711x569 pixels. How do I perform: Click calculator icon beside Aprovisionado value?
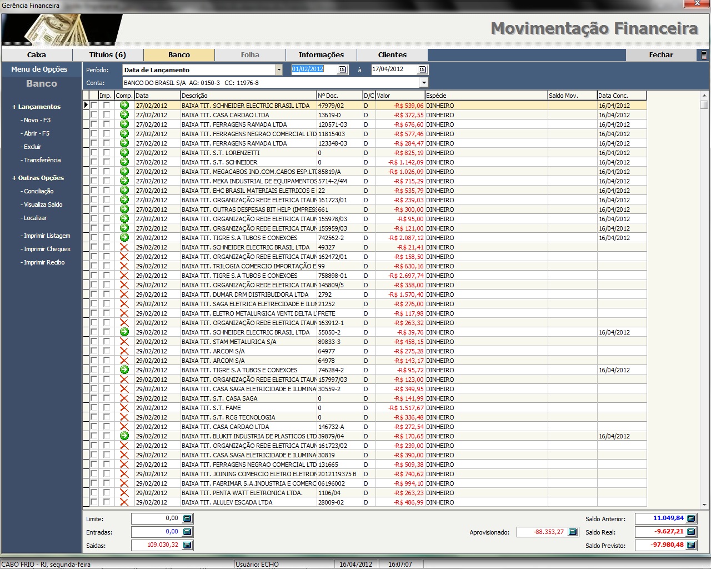click(x=573, y=532)
